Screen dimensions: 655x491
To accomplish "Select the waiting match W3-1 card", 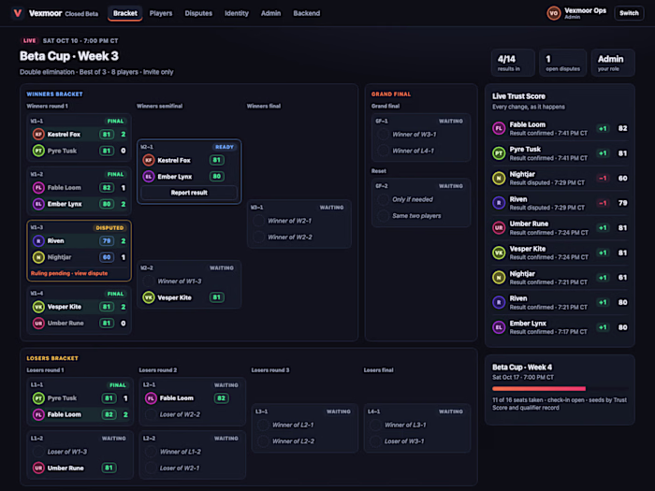I will [299, 224].
